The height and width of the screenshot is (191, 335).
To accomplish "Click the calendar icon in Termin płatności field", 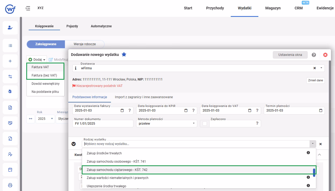I will click(321, 110).
